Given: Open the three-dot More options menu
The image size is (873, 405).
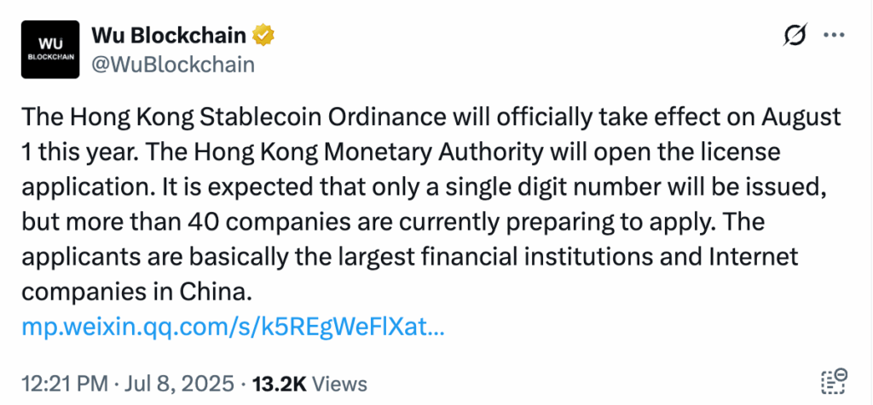Looking at the screenshot, I should 832,35.
